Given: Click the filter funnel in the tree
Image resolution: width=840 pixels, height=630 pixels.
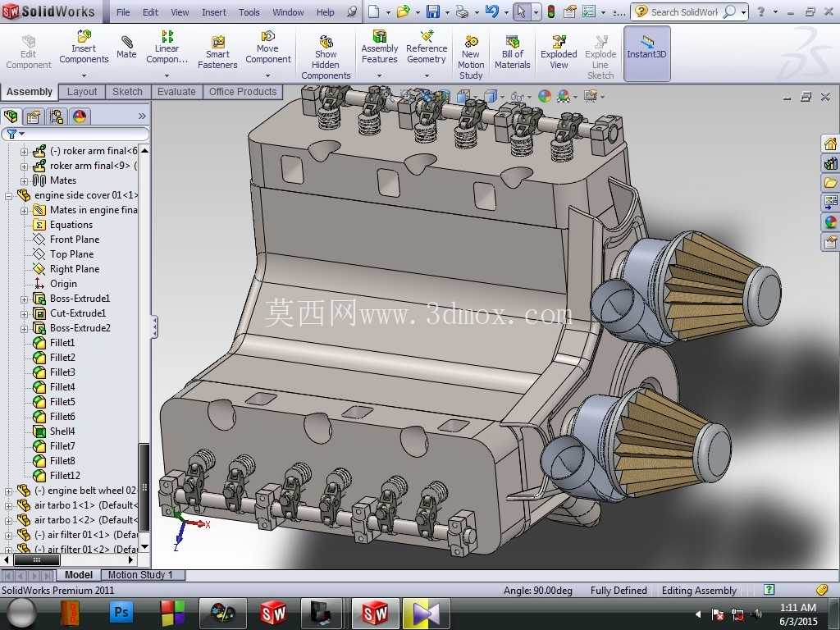Looking at the screenshot, I should click(x=11, y=134).
